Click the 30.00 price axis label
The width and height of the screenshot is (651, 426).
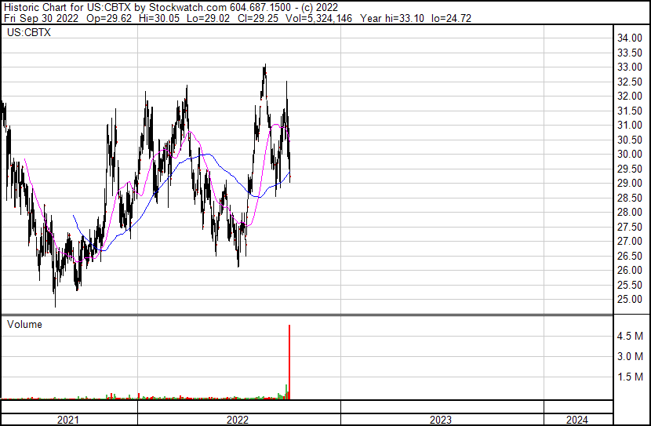629,154
